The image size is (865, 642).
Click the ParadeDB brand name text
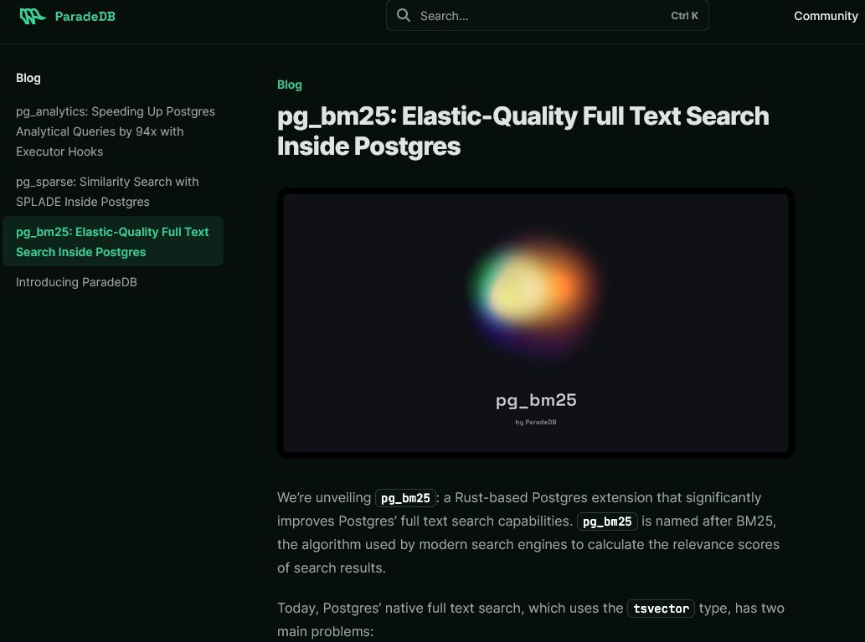(85, 17)
